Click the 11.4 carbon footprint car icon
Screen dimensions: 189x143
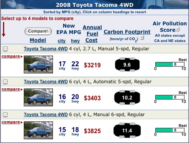tap(127, 130)
